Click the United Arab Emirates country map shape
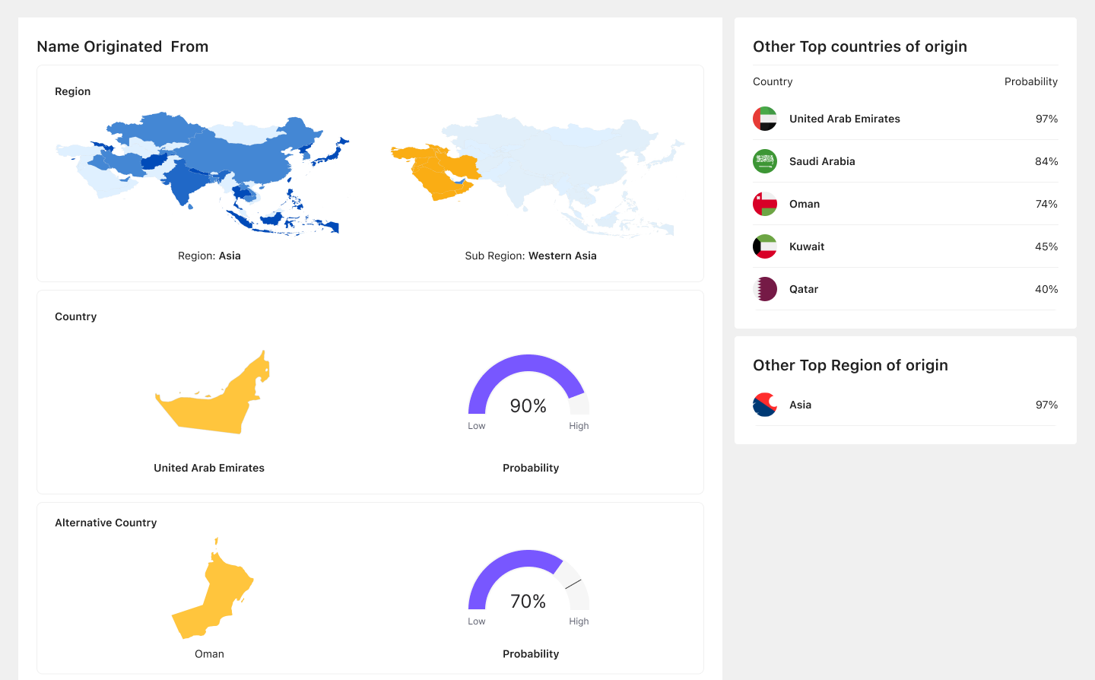This screenshot has width=1095, height=680. click(212, 392)
